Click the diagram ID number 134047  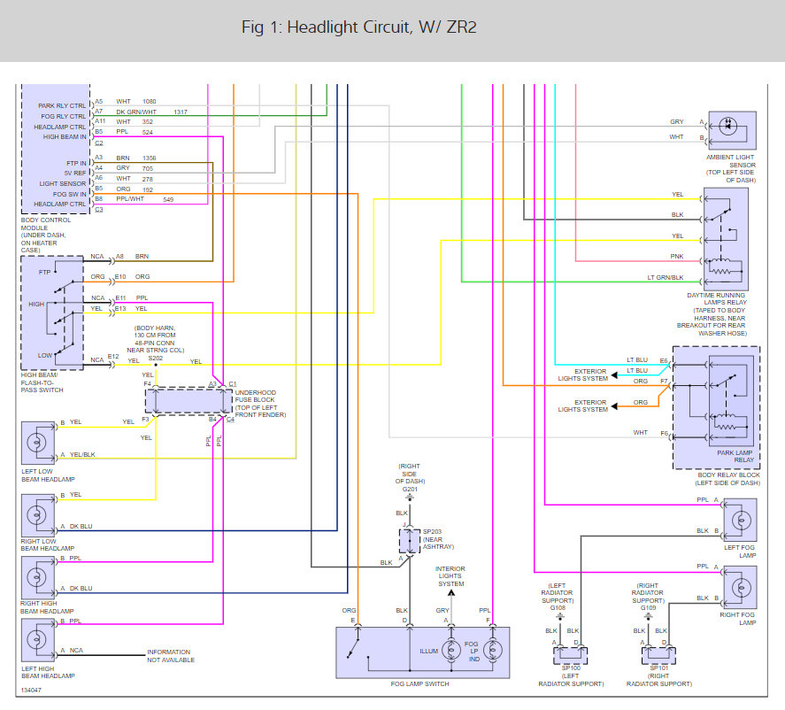coord(31,690)
